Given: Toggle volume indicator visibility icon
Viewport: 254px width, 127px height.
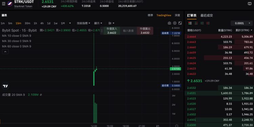Looking at the screenshot, I should tap(41, 95).
